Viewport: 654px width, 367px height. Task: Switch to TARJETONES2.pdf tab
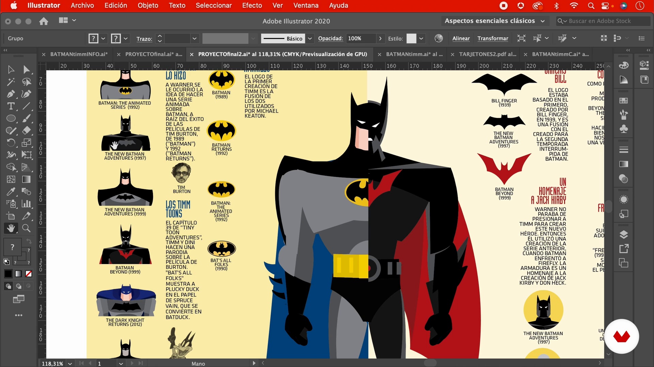[487, 54]
